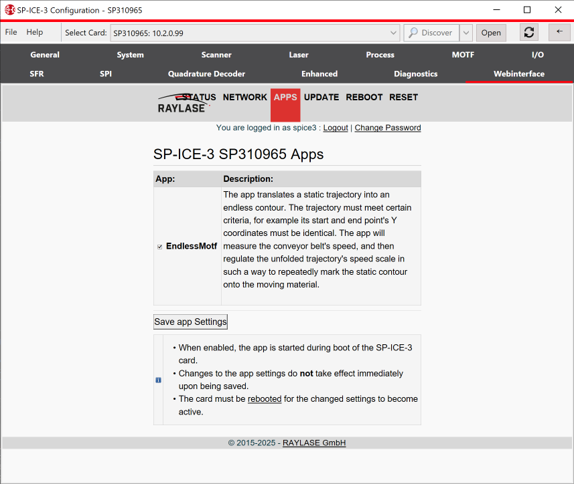This screenshot has width=574, height=484.
Task: Click the back arrow icon button
Action: point(559,32)
